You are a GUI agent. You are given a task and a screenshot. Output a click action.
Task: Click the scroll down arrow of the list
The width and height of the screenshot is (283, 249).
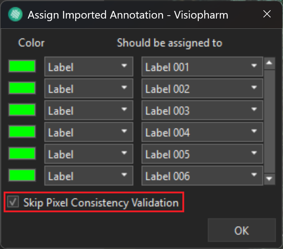coord(269,178)
